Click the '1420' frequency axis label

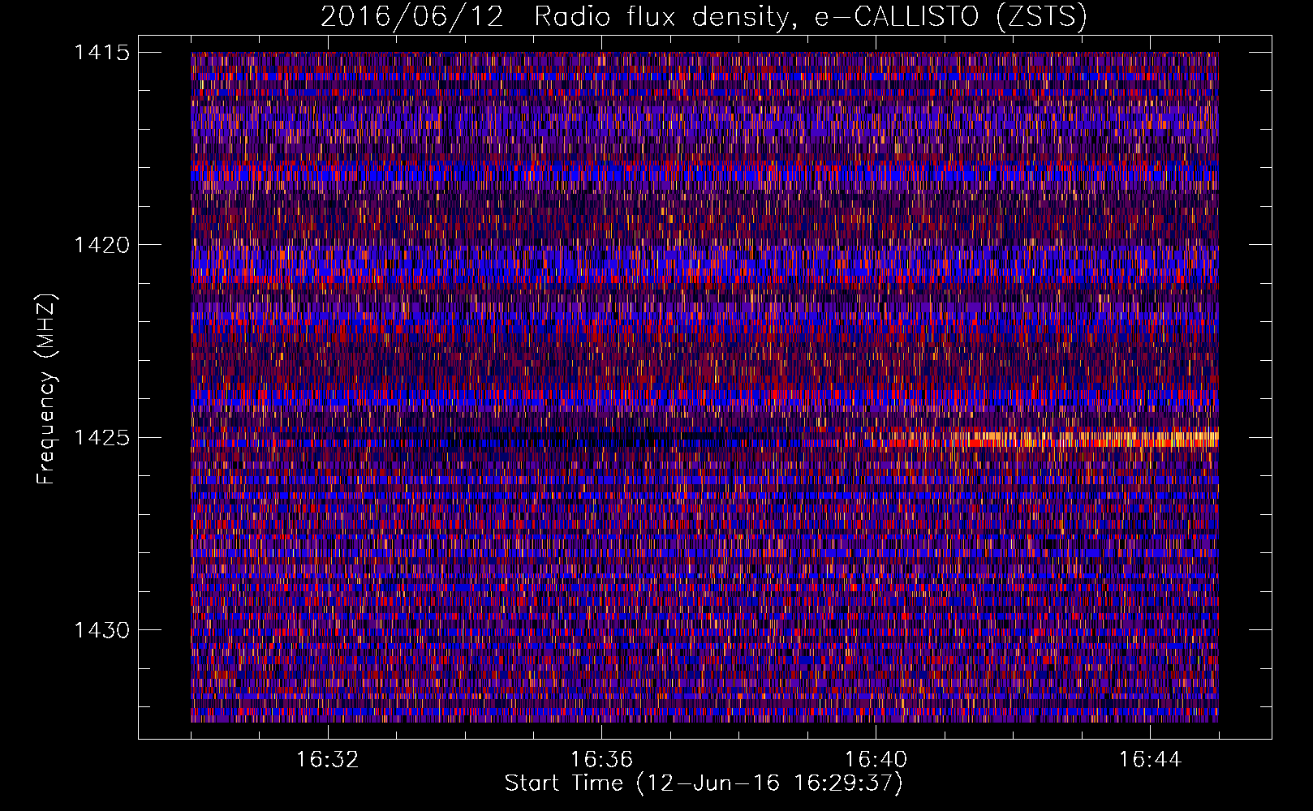101,246
